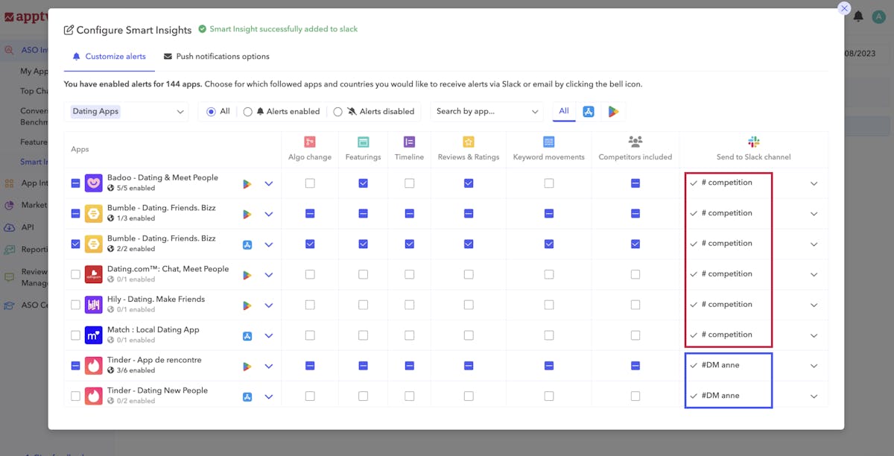Click the Tinder app thumbnail

(x=93, y=366)
